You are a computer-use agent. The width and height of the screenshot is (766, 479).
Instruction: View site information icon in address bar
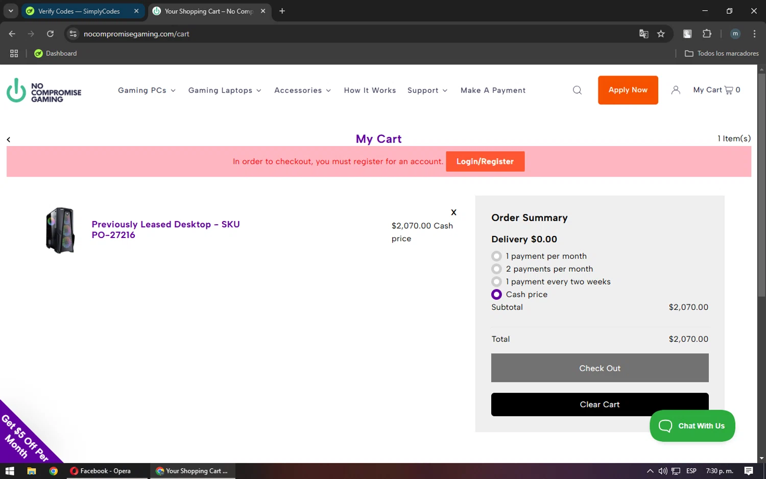coord(73,34)
